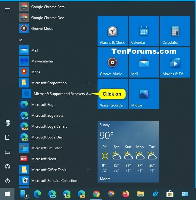Image resolution: width=196 pixels, height=200 pixels.
Task: Open Groove Music in the app list
Action: 55,28
